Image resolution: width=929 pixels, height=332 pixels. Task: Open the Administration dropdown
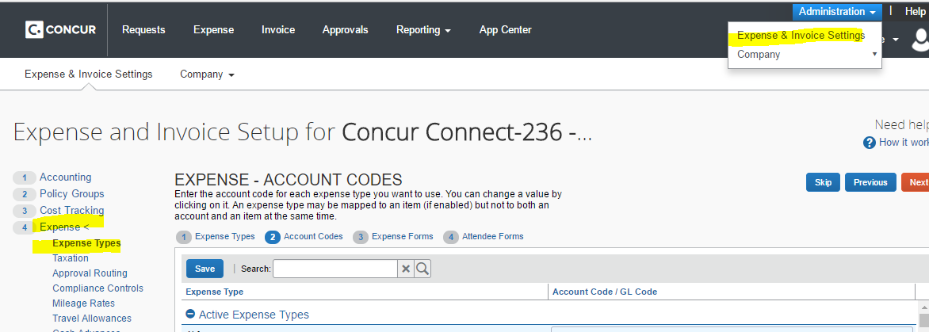click(837, 11)
